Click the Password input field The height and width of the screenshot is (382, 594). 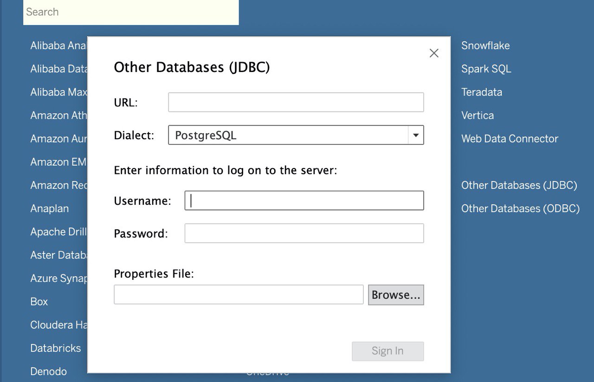click(x=304, y=233)
